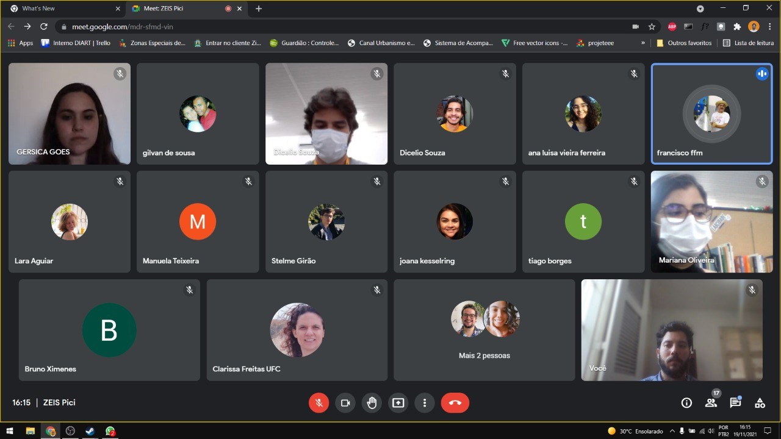This screenshot has height=439, width=781.
Task: Show the participants list
Action: (x=711, y=403)
